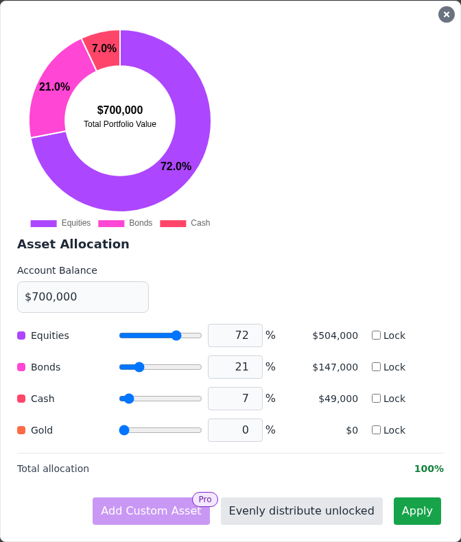Click Evenly distribute unlocked button

302,511
